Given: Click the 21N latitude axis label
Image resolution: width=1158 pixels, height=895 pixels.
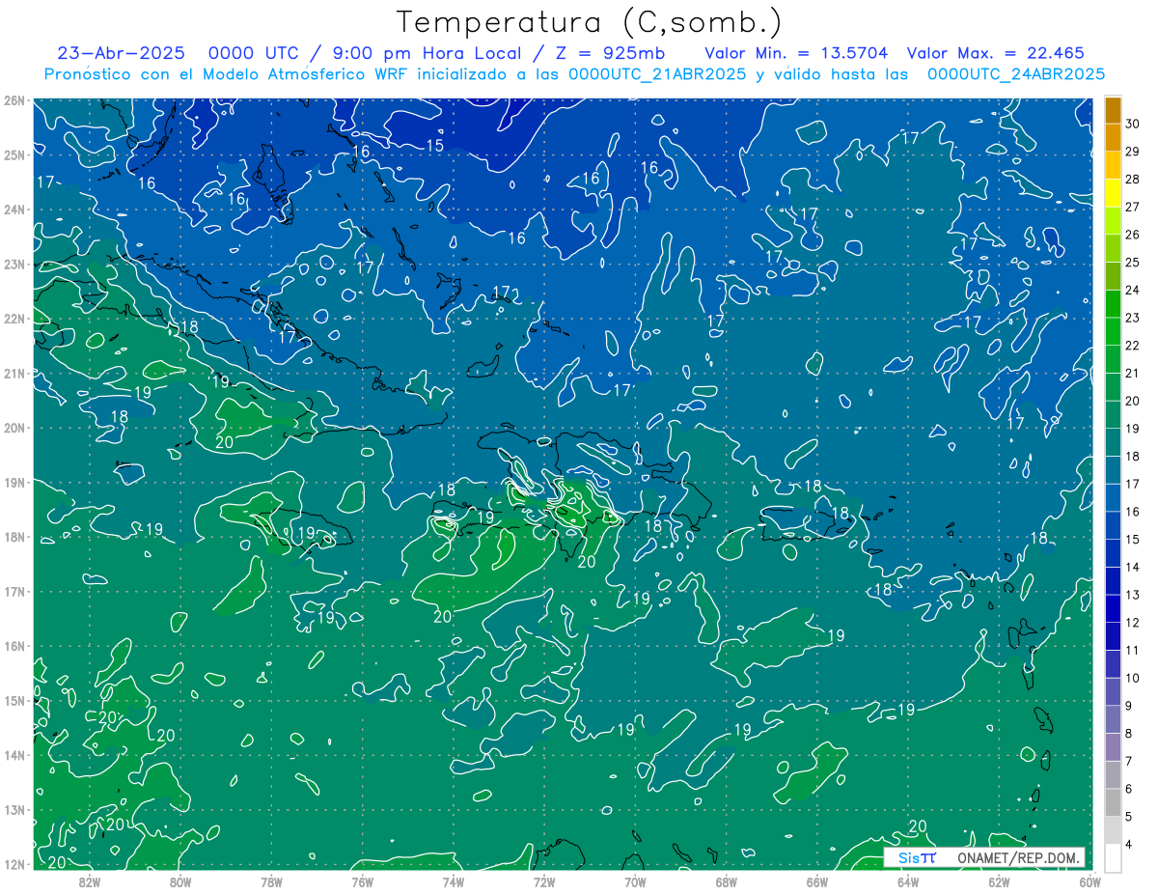Looking at the screenshot, I should pos(14,374).
